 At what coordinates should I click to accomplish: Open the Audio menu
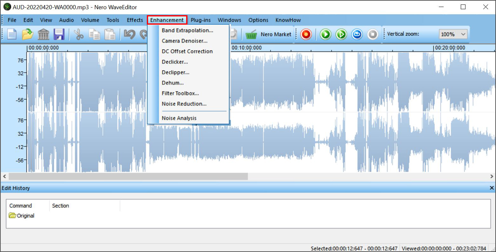point(66,20)
